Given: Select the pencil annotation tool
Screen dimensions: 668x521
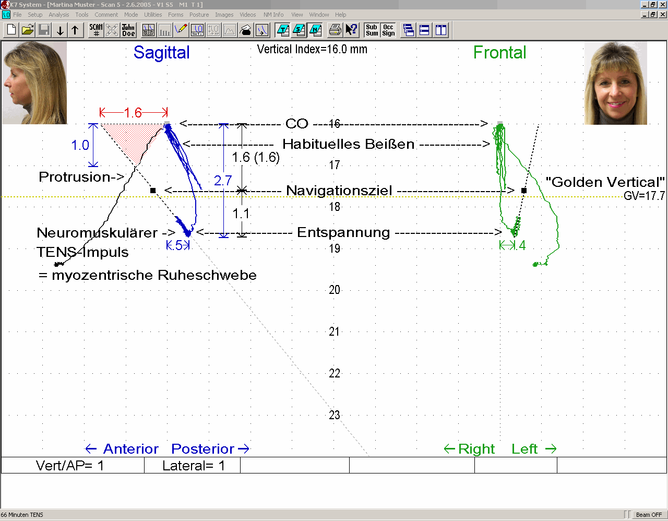Looking at the screenshot, I should pos(181,30).
